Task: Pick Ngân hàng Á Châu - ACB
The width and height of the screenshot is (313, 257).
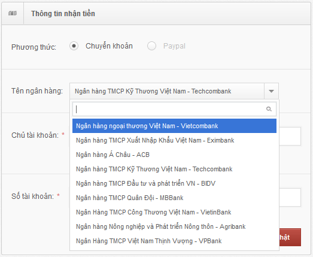Action: coord(174,155)
